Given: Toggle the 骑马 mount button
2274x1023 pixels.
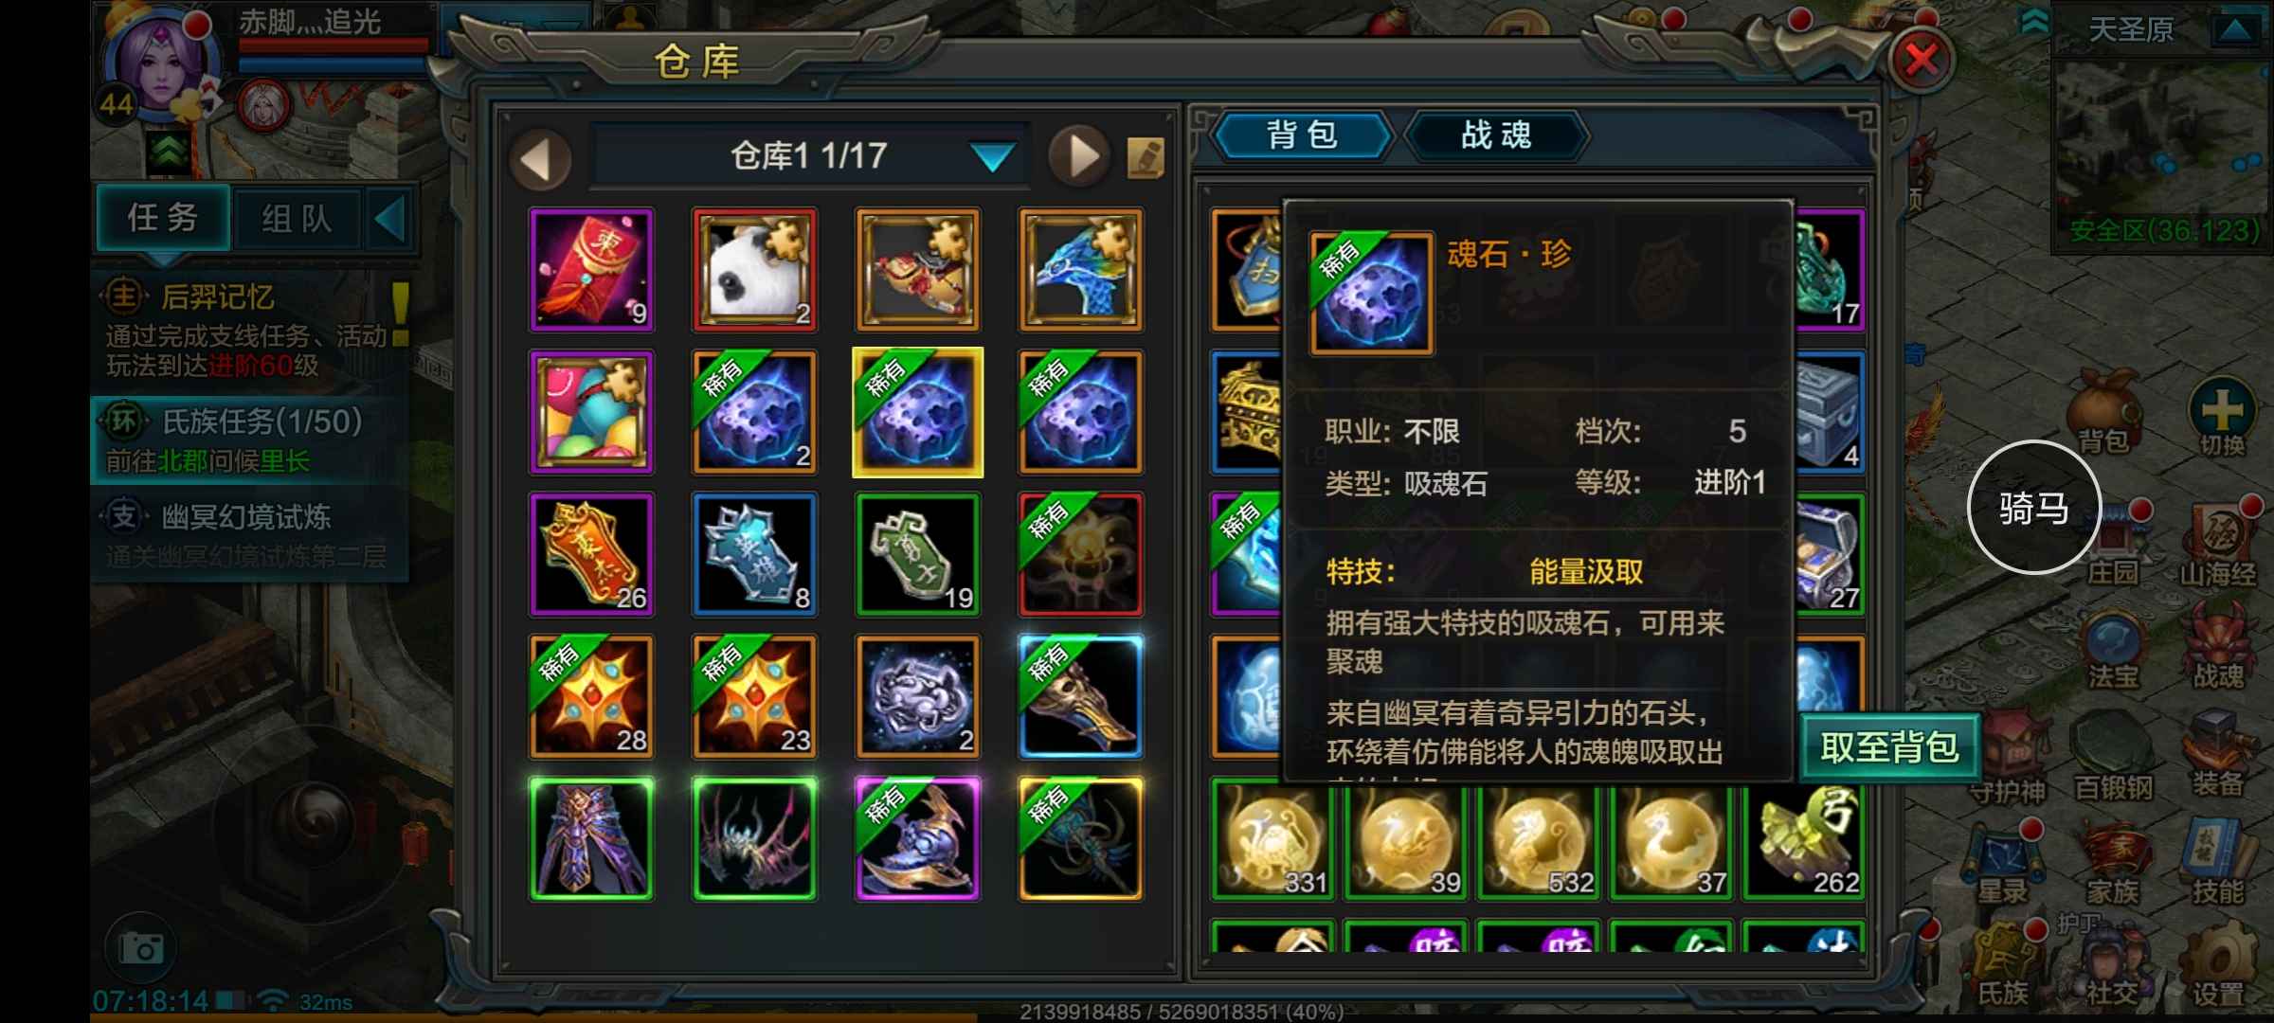Looking at the screenshot, I should click(x=2033, y=508).
